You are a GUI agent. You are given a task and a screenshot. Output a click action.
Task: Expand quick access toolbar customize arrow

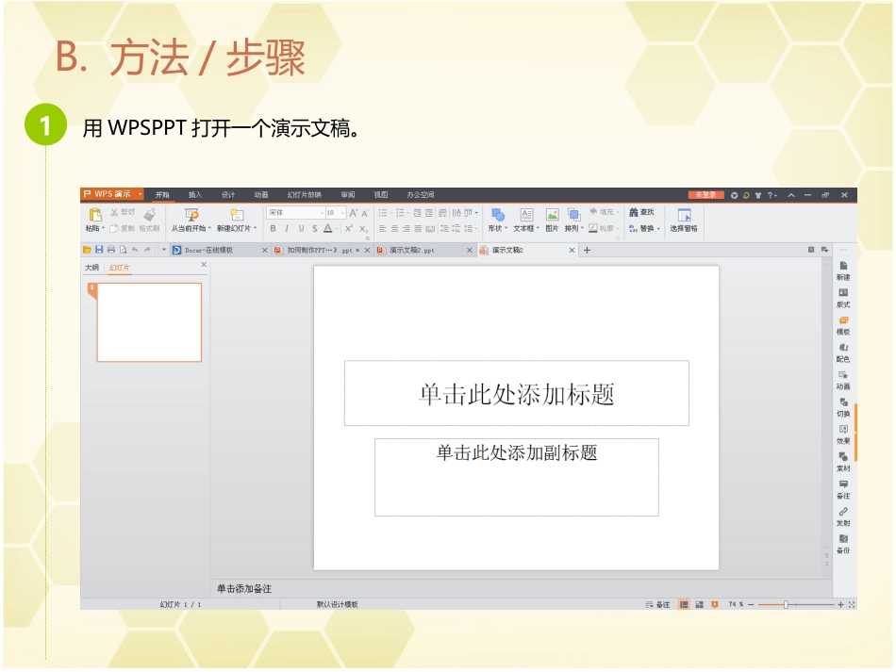click(x=163, y=250)
